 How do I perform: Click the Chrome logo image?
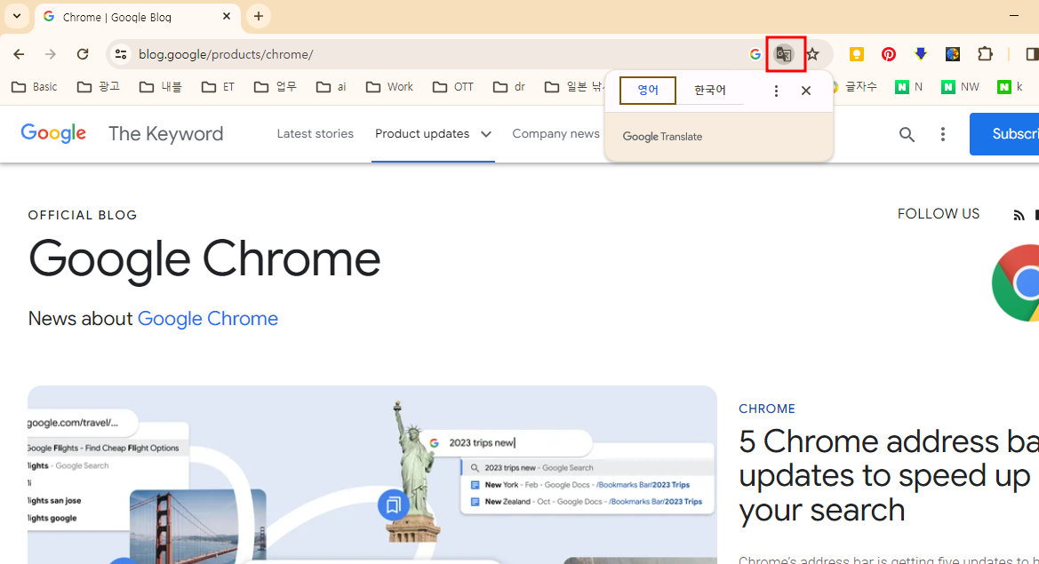point(1016,282)
